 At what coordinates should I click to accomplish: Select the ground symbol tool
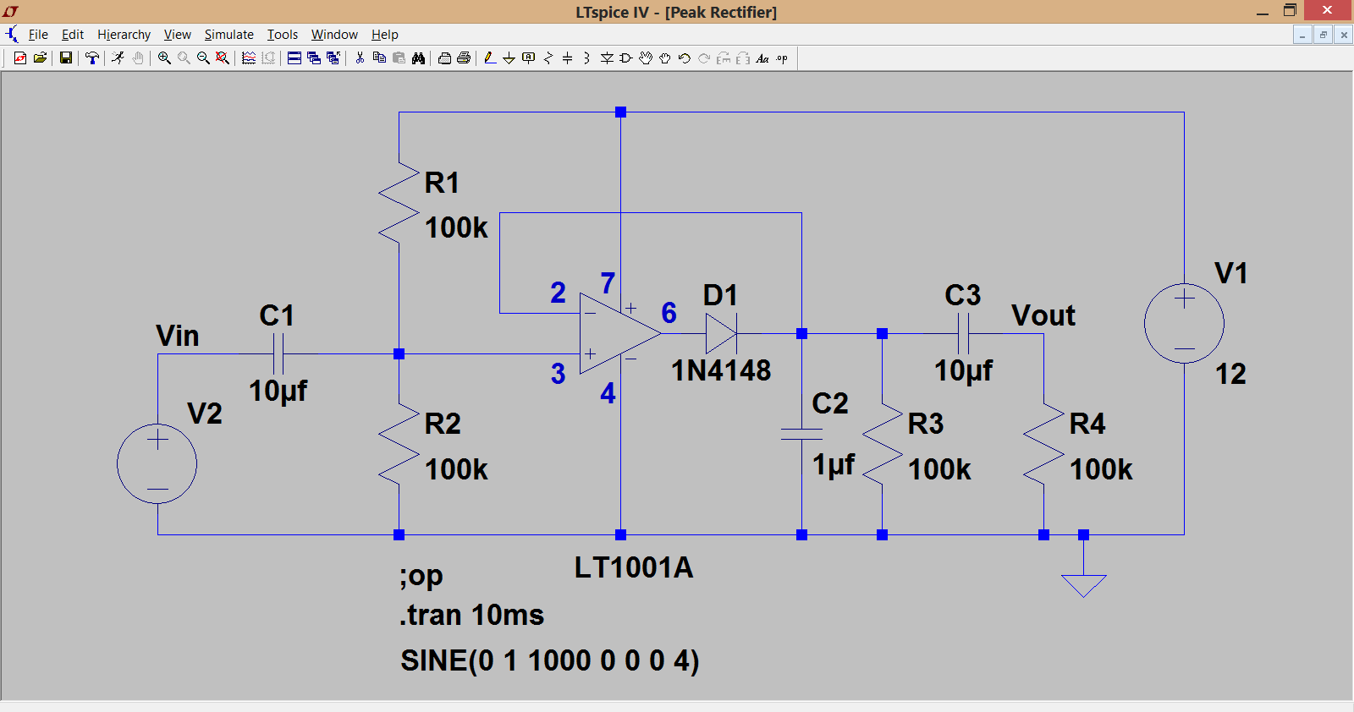[509, 58]
